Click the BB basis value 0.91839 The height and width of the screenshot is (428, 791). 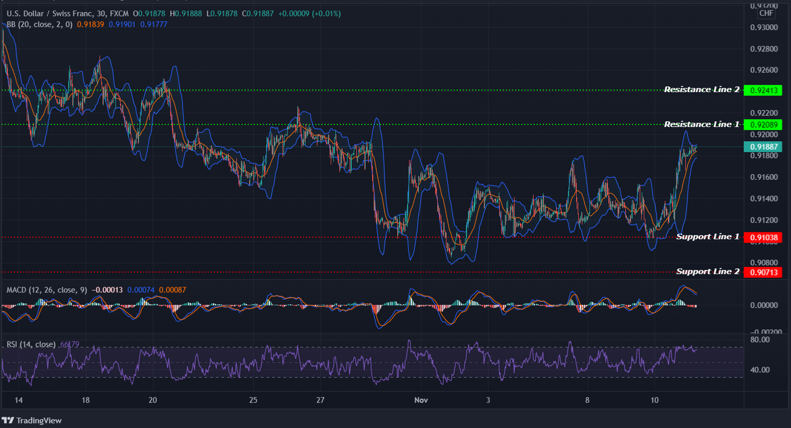(x=91, y=24)
